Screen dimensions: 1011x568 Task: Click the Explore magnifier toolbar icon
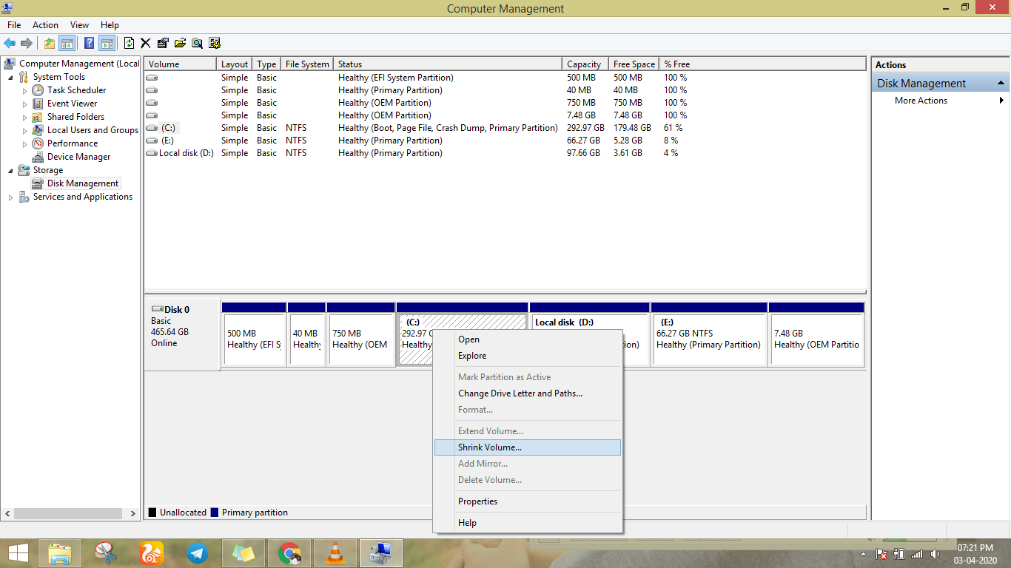(x=197, y=43)
